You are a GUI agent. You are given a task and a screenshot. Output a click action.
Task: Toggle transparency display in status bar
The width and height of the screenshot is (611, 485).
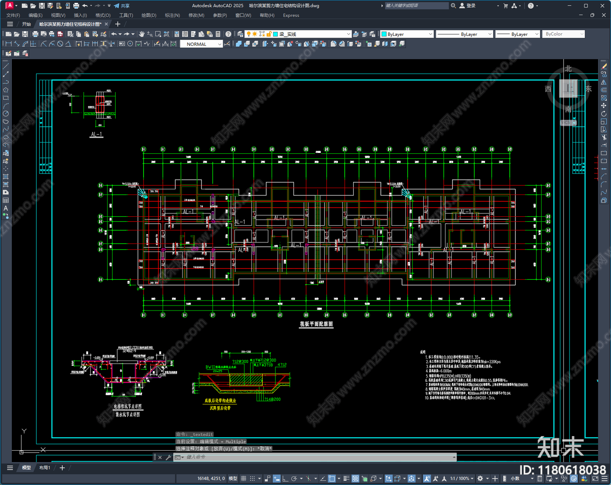click(x=355, y=479)
